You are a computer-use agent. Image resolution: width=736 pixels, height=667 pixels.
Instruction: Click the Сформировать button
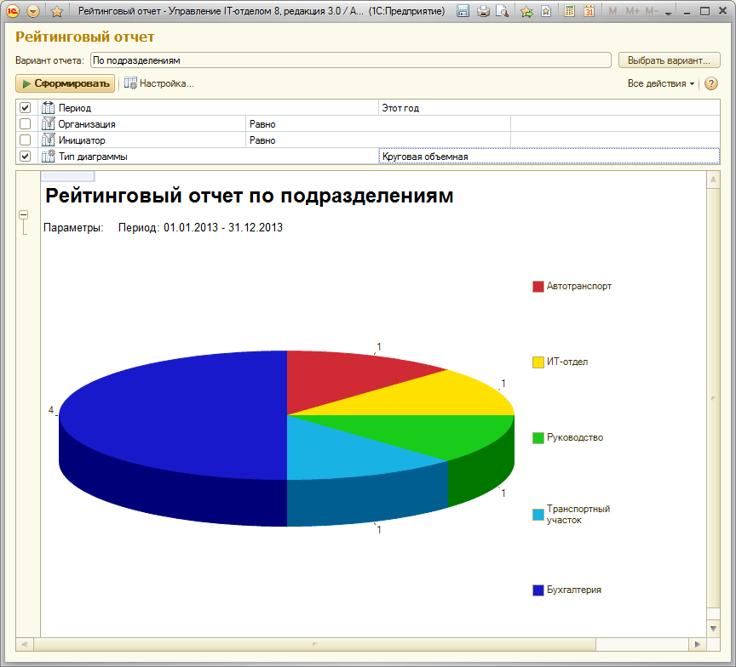pyautogui.click(x=65, y=83)
